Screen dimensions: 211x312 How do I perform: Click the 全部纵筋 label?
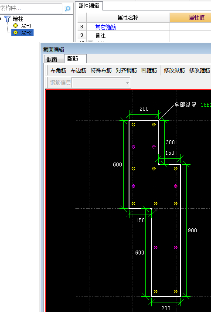click(185, 105)
